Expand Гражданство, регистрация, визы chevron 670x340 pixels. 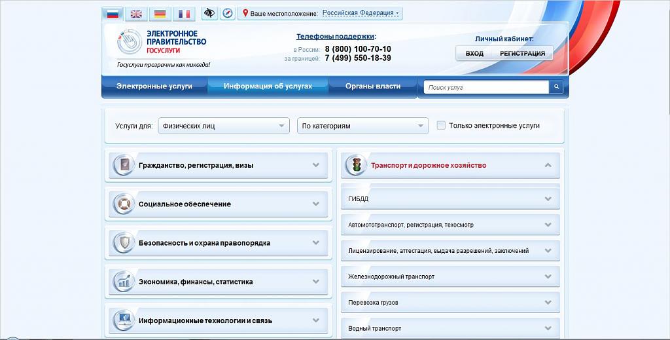tap(316, 165)
